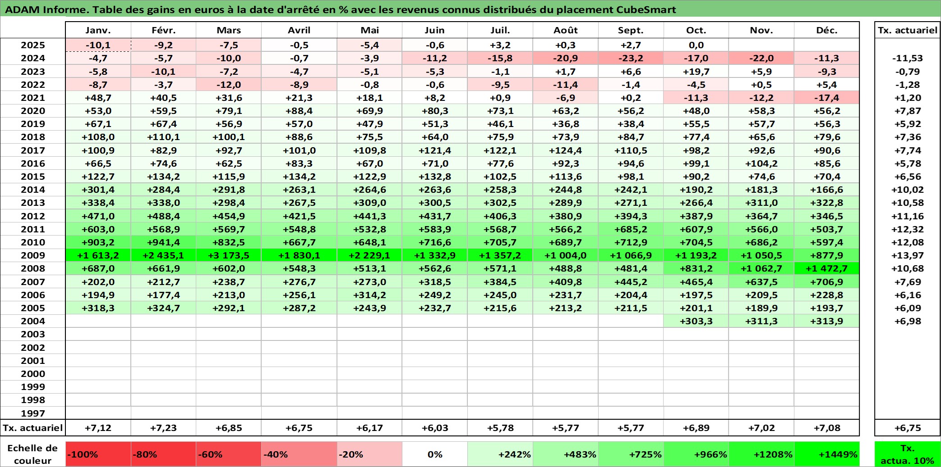Click the +12,32 actuarial rate for 2011

pos(908,229)
